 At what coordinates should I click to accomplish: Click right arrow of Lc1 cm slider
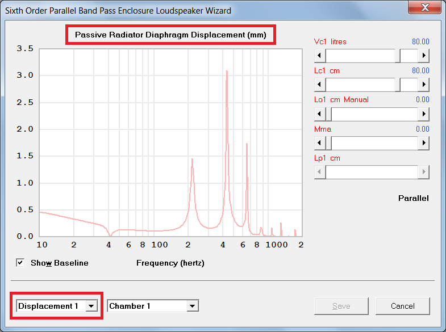(423, 85)
